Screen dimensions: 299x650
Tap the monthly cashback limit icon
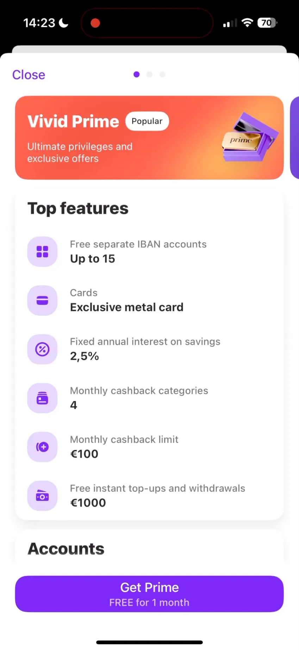[x=42, y=447]
